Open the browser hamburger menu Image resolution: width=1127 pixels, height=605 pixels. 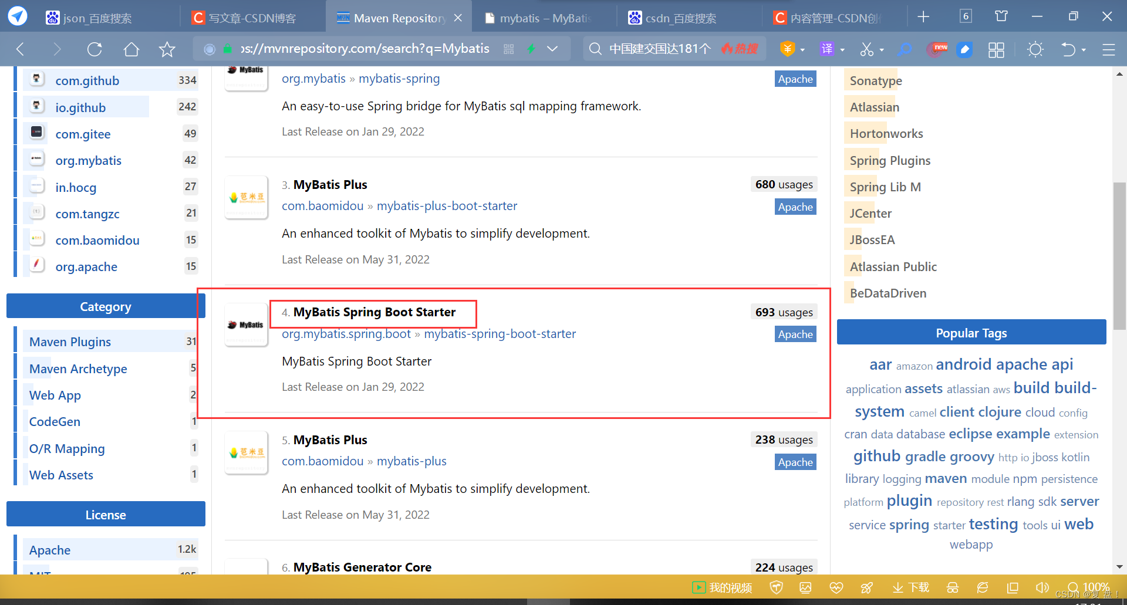coord(1108,49)
